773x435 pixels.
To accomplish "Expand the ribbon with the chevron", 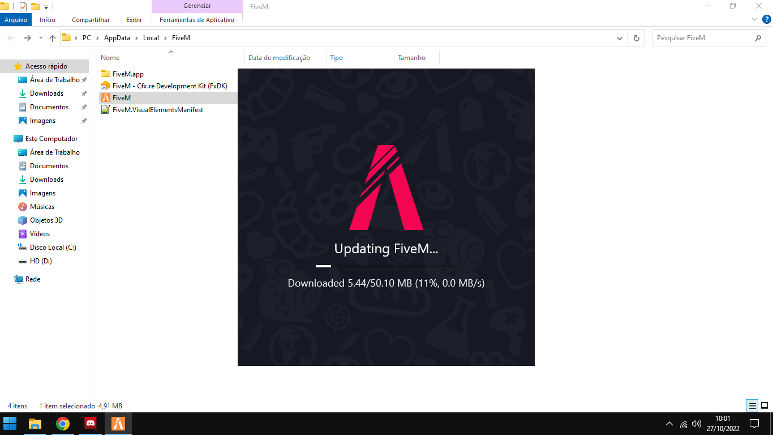I will [754, 19].
